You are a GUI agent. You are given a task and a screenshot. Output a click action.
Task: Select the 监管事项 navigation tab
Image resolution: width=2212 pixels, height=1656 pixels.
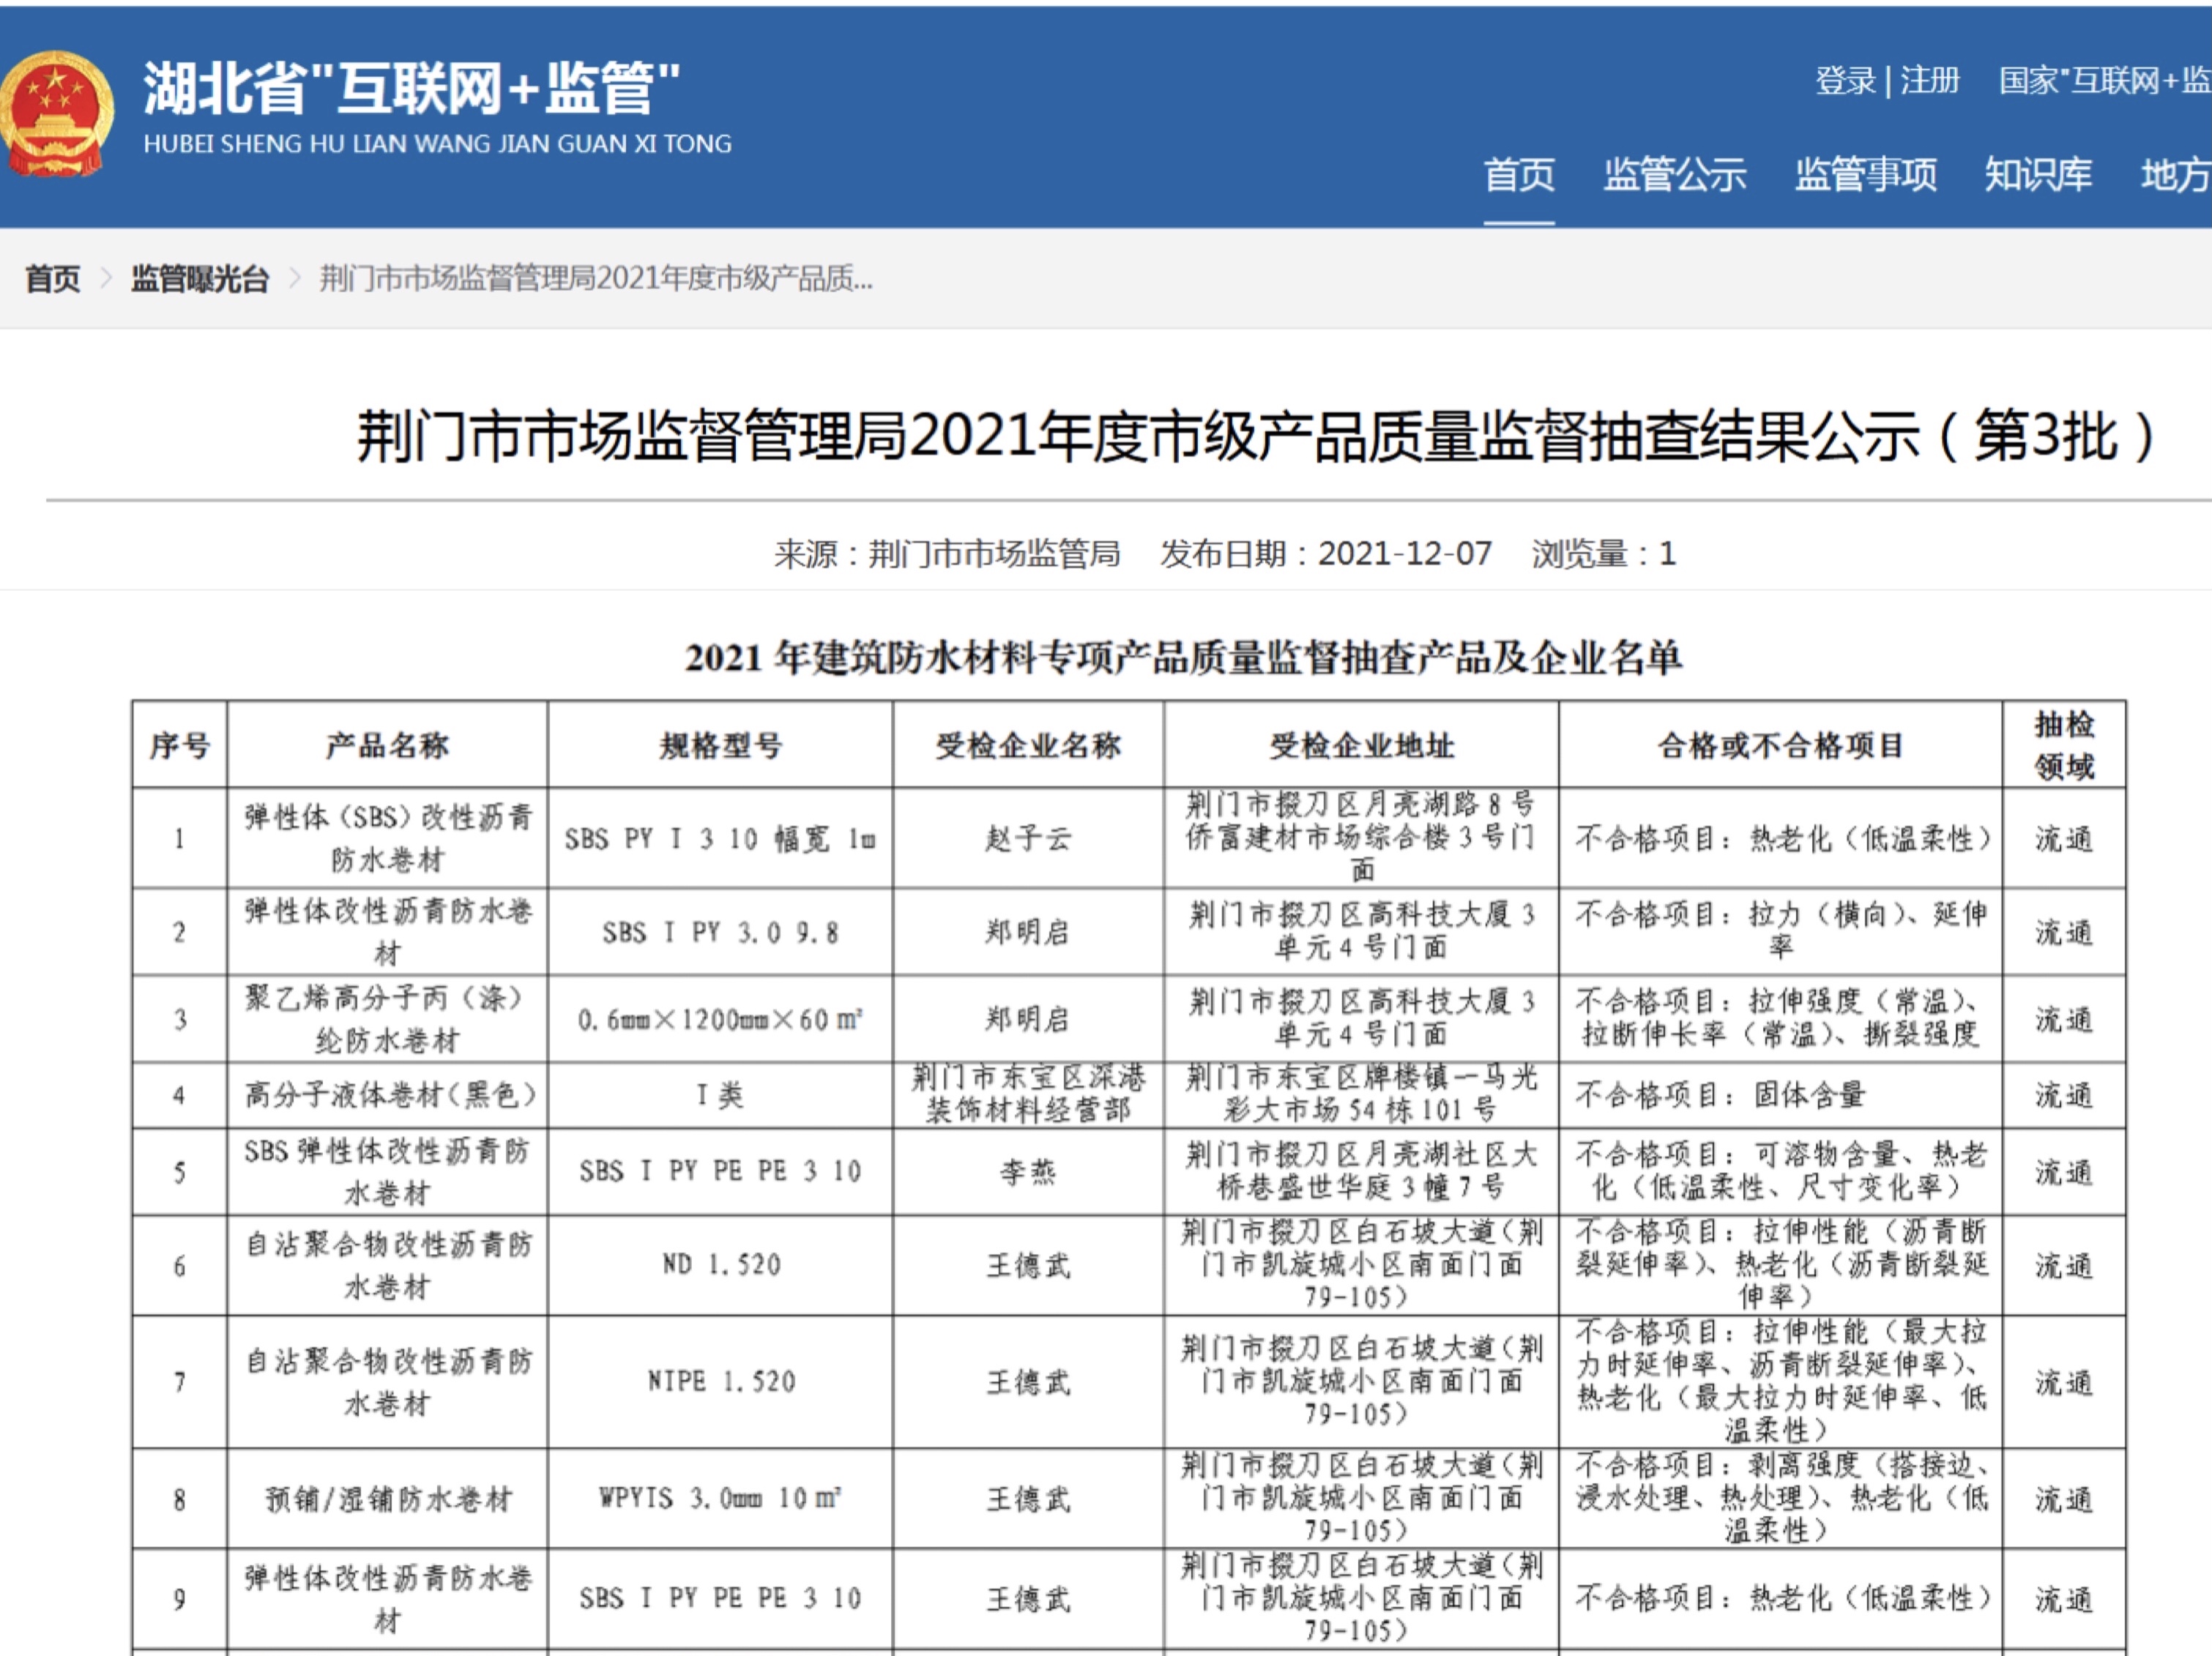[1865, 175]
